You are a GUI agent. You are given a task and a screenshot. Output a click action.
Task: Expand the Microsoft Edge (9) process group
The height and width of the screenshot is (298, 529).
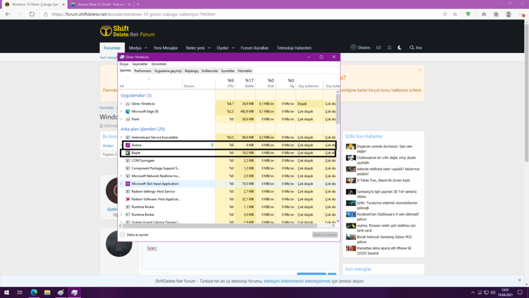coord(121,111)
